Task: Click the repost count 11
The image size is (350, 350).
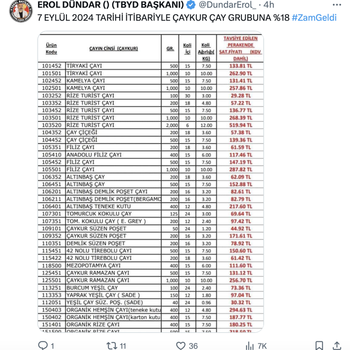Action: coord(123,346)
